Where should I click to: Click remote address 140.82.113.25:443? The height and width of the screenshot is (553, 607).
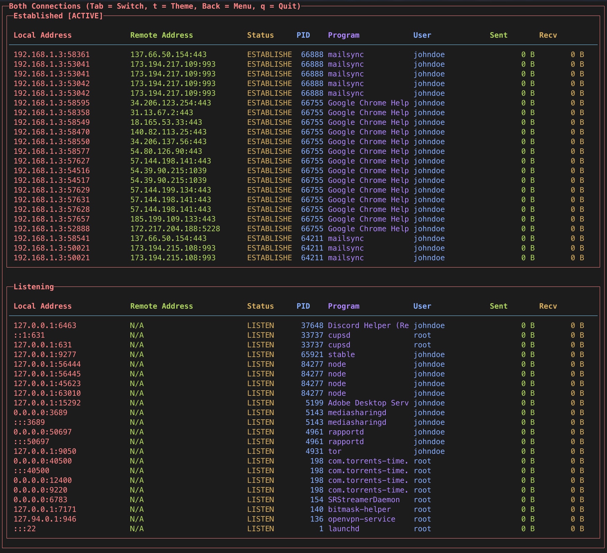168,132
